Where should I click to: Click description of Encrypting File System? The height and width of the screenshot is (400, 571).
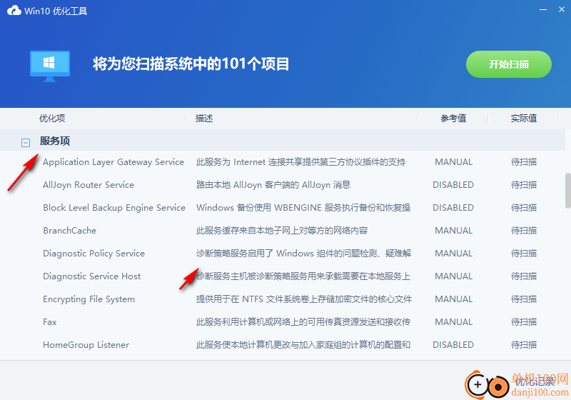click(304, 299)
